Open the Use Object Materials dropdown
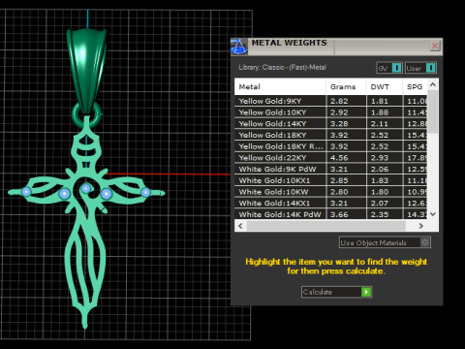The height and width of the screenshot is (349, 465). coord(385,242)
